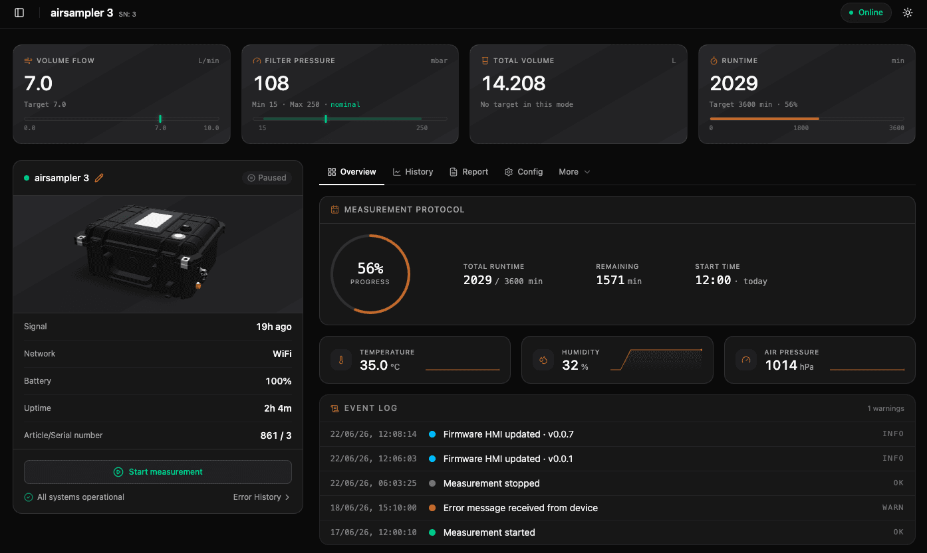Click the WARN tag in event log
The width and height of the screenshot is (927, 553).
pos(893,508)
